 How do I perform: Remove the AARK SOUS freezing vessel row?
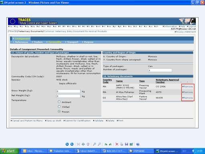pos(188,87)
